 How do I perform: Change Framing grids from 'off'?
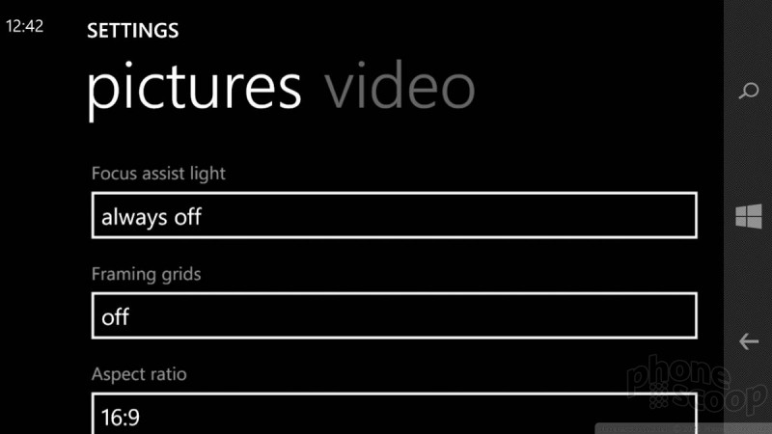click(115, 317)
